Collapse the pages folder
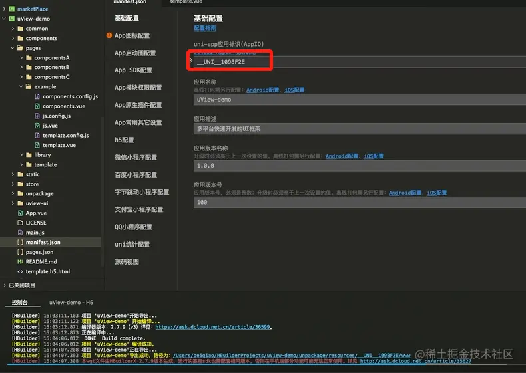526x373 pixels. pyautogui.click(x=13, y=48)
